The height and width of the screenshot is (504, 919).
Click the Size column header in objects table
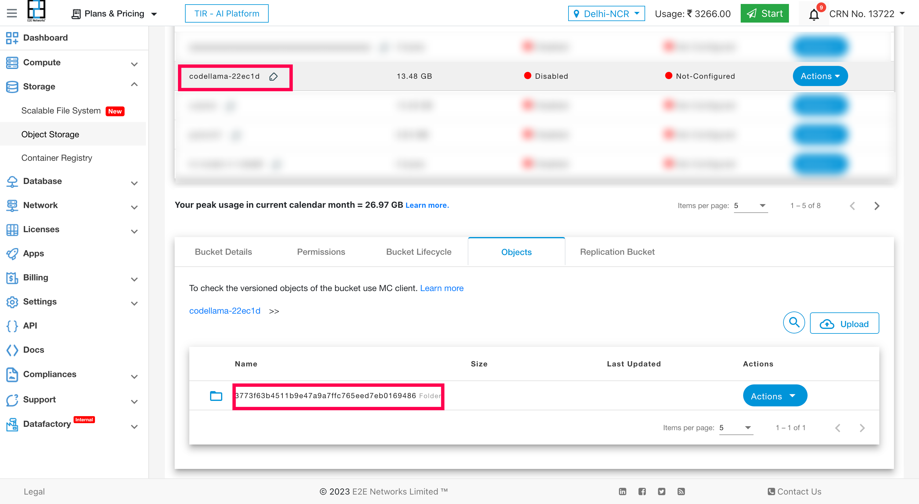coord(479,364)
